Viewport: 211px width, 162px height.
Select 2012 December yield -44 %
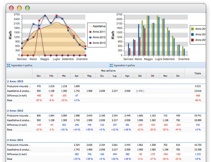178,130
